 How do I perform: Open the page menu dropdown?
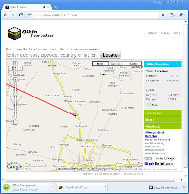[172, 15]
